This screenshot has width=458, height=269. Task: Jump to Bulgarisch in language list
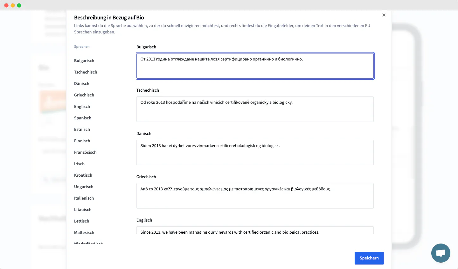pyautogui.click(x=84, y=60)
